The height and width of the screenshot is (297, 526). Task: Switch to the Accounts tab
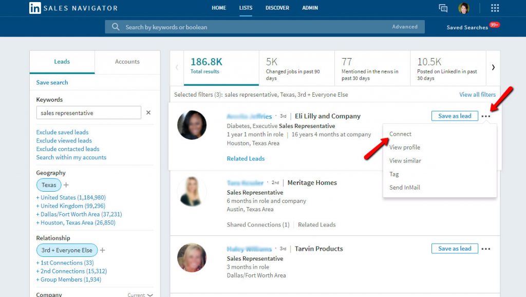coord(127,62)
